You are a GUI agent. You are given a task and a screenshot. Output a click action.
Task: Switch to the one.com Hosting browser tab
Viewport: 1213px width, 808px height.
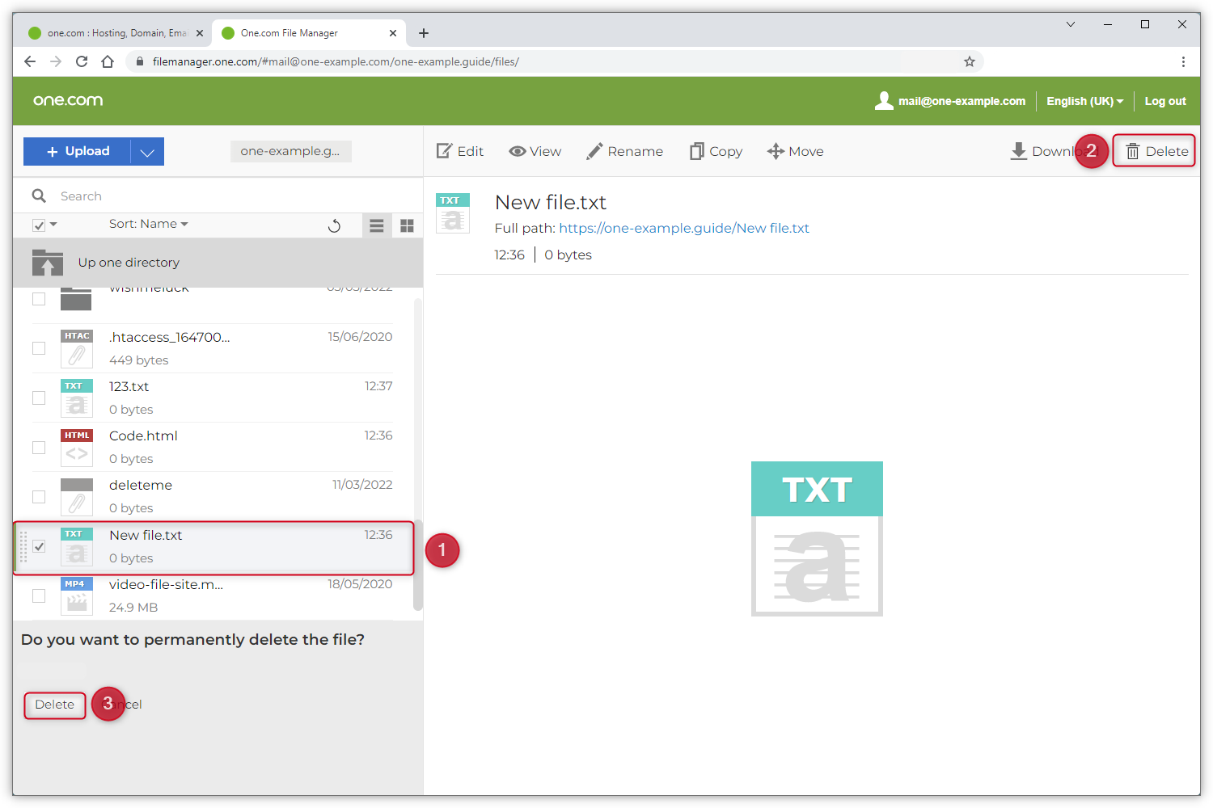coord(112,33)
